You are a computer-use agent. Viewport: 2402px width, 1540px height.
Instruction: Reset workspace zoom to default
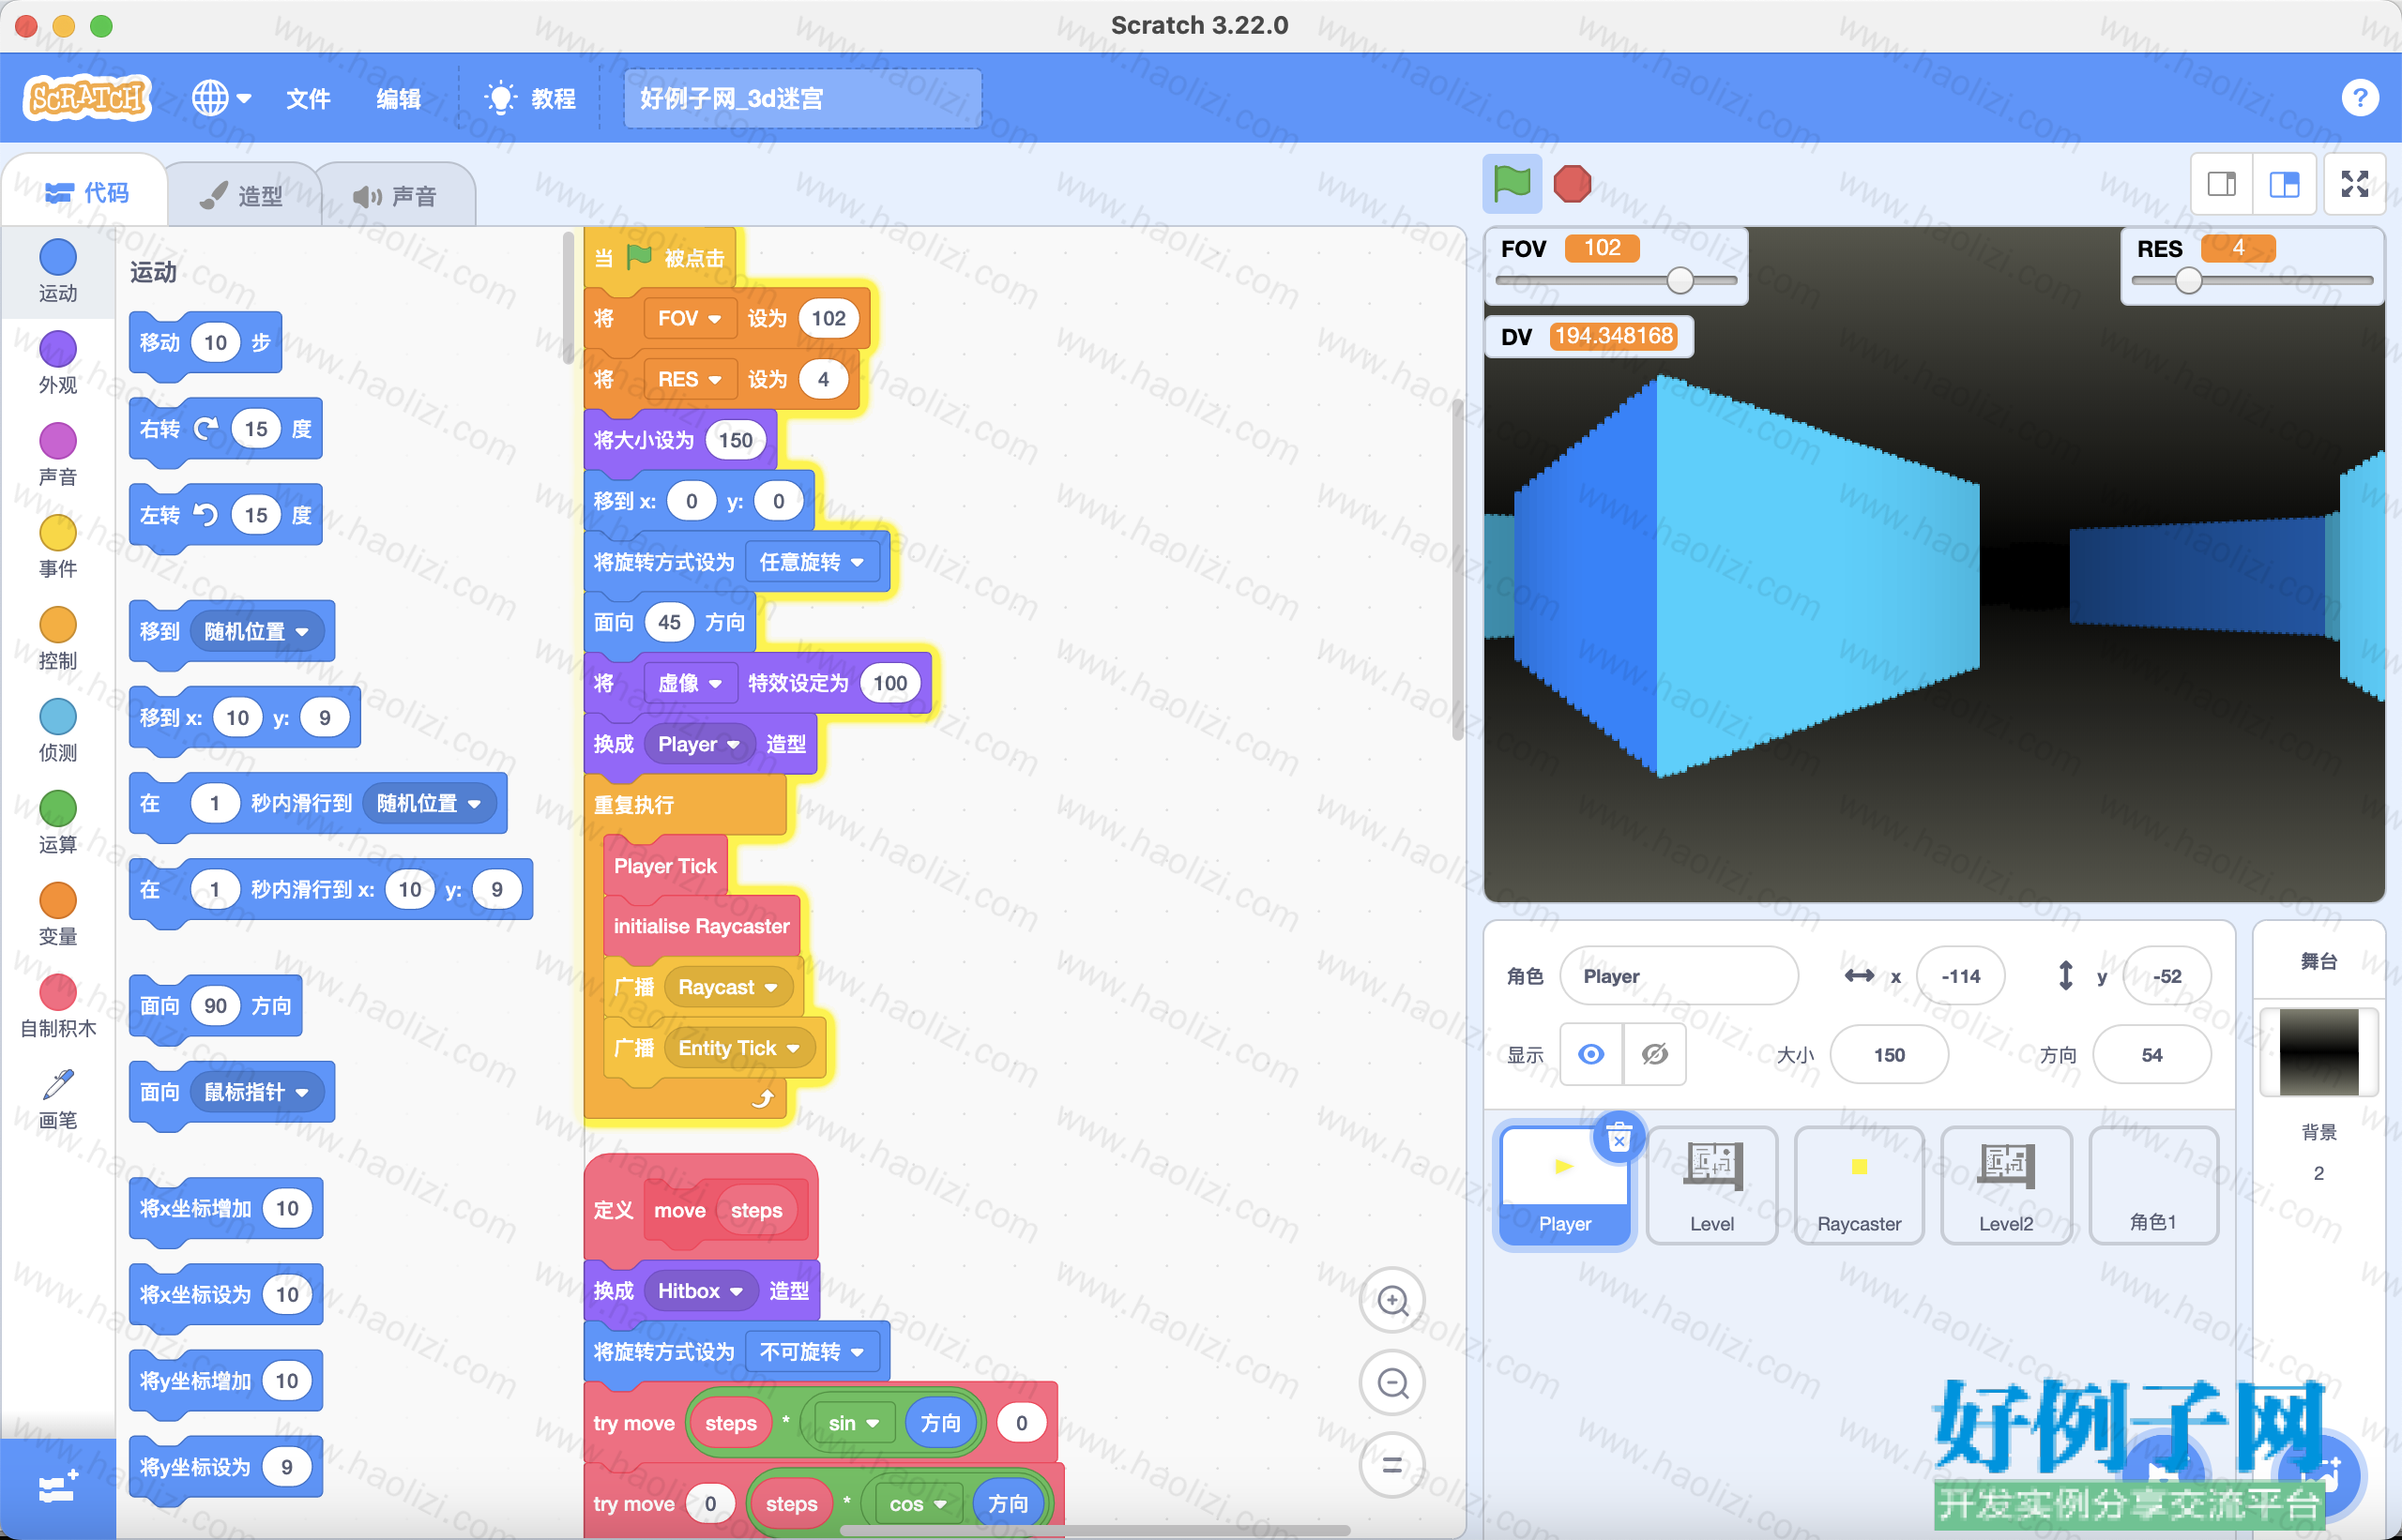1392,1466
